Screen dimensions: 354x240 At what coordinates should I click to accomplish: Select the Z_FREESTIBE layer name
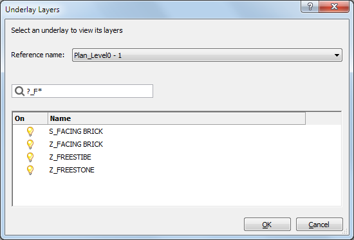pos(70,157)
